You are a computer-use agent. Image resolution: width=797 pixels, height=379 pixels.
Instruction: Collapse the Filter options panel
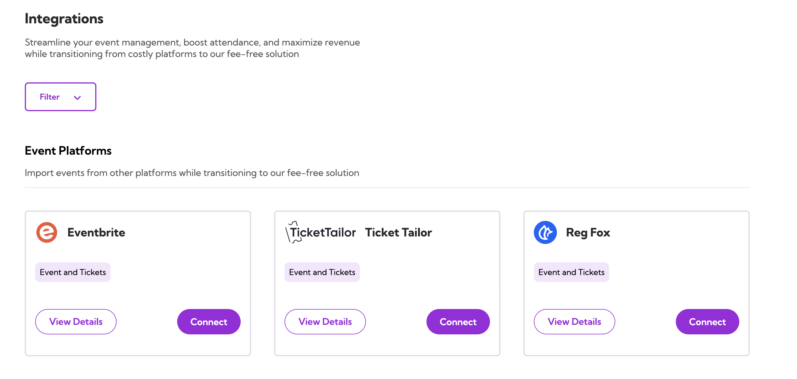[60, 97]
